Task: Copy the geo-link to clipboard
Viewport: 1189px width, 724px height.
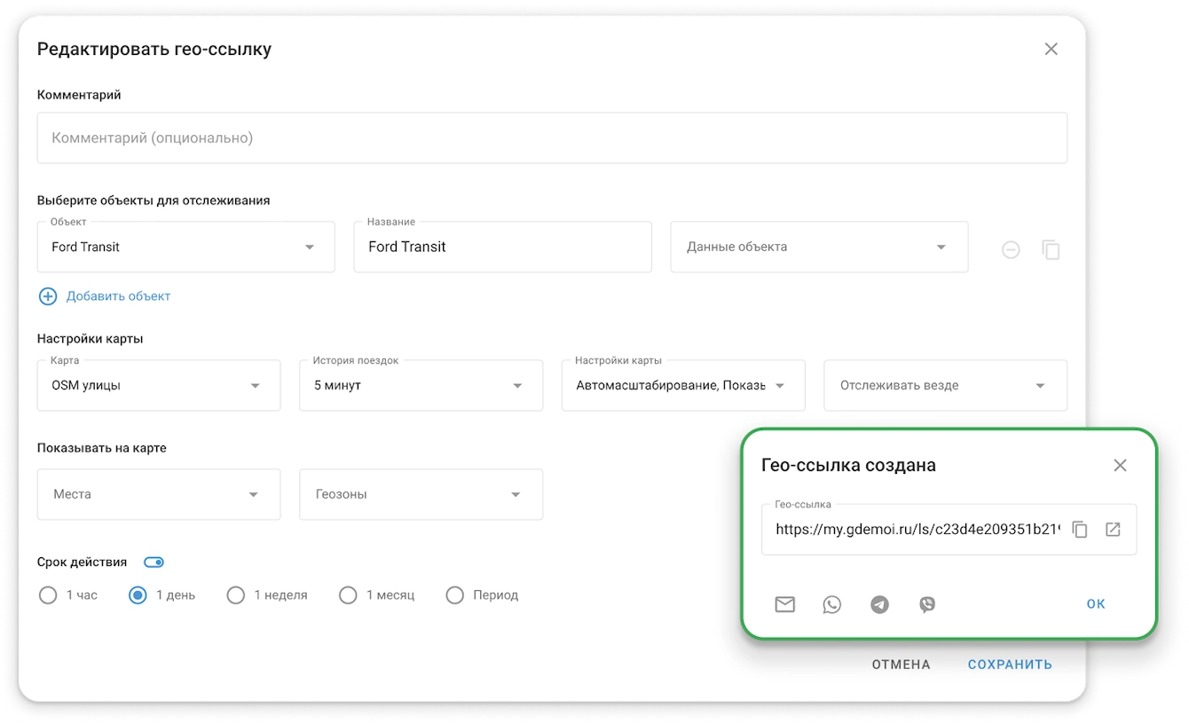Action: pyautogui.click(x=1080, y=530)
